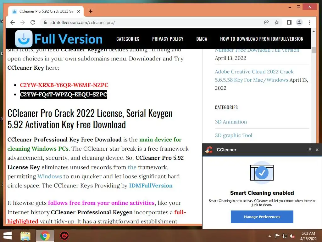Screen dimensions: 322x242
Task: Click the Full Version site logo
Action: pos(59,39)
